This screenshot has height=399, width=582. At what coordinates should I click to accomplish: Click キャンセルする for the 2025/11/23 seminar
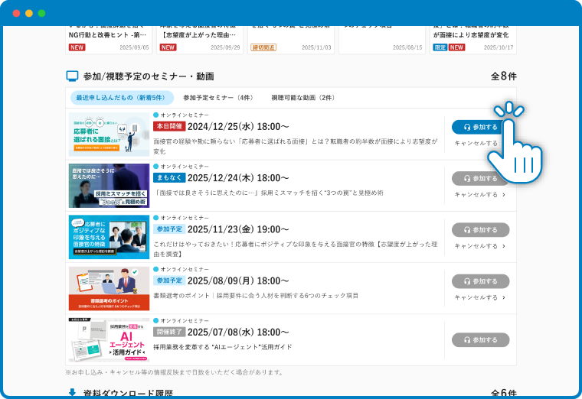click(479, 246)
